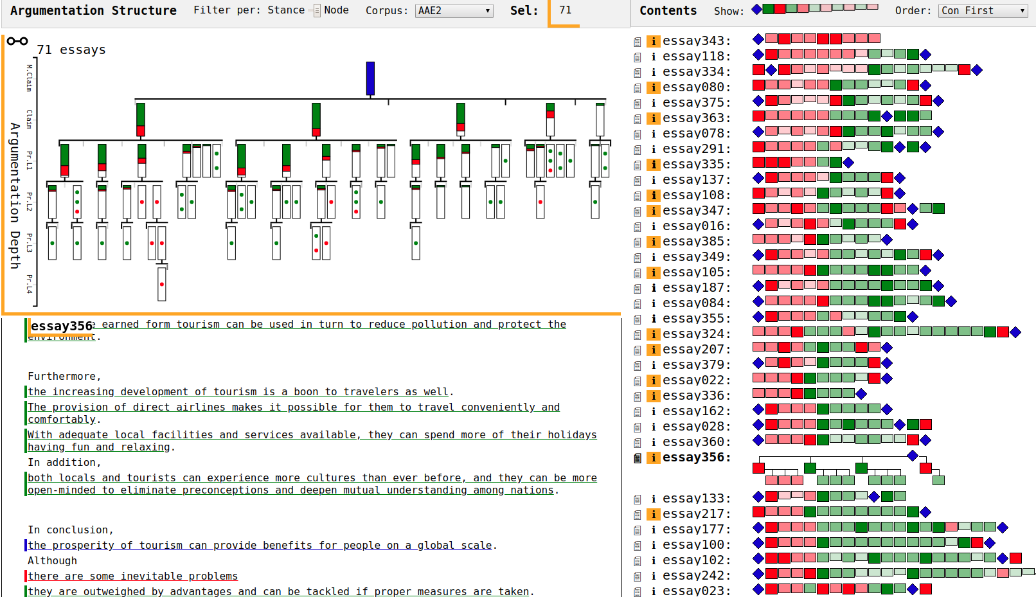Click highlighted info icon beside essay324
1036x597 pixels.
pyautogui.click(x=653, y=334)
